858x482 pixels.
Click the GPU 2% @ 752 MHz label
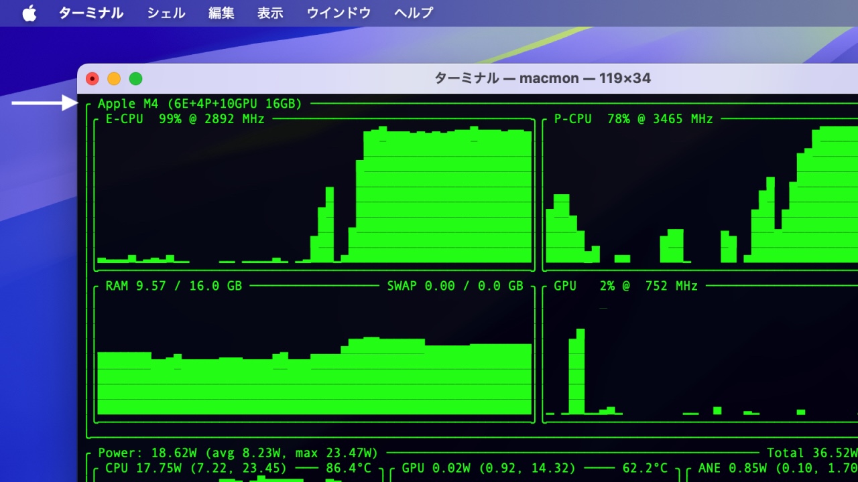click(x=626, y=286)
